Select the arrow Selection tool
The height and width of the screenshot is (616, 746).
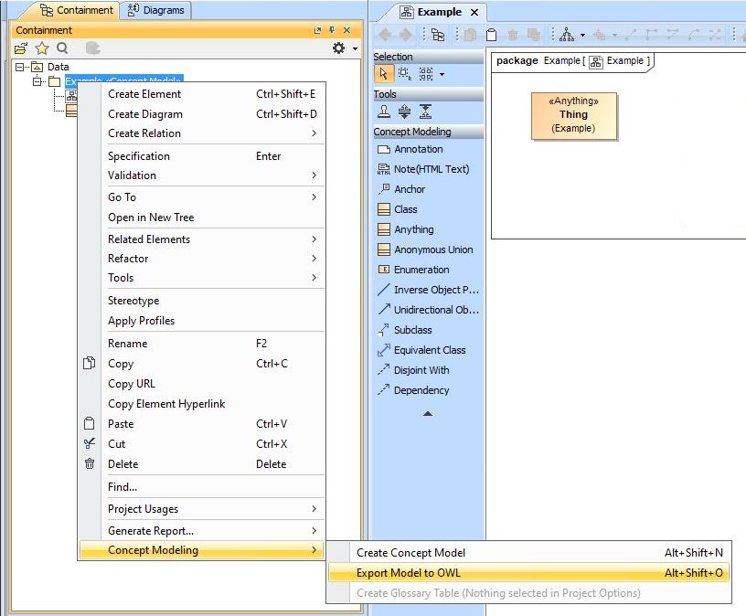383,74
